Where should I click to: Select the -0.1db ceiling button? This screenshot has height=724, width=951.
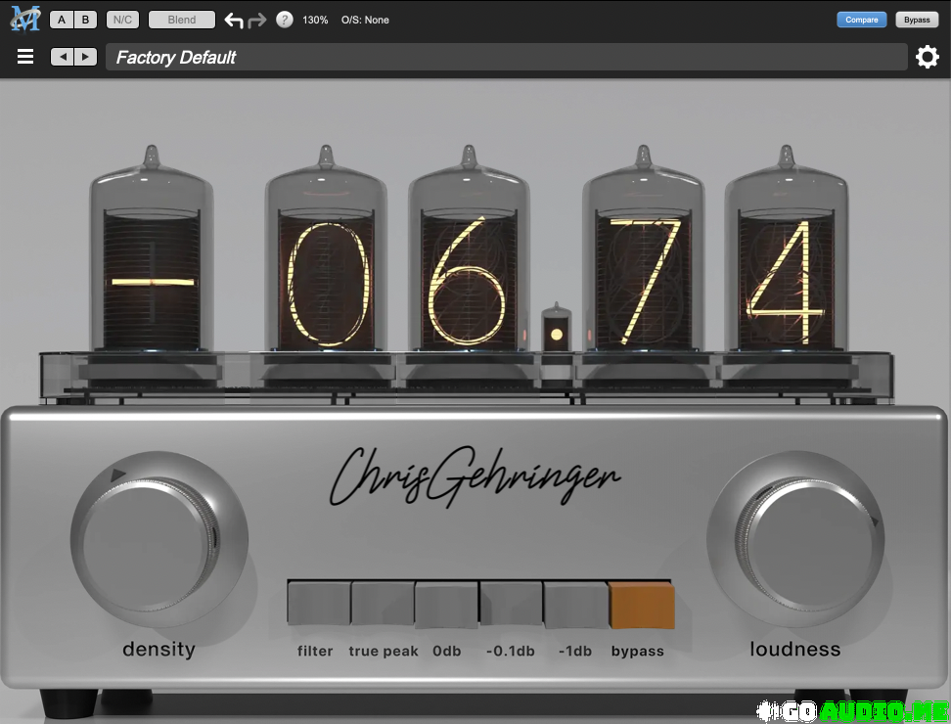click(511, 605)
